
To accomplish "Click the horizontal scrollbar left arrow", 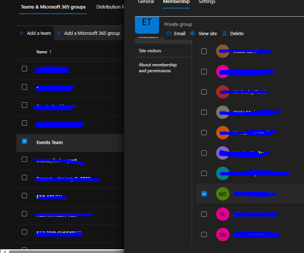I will click(5, 252).
